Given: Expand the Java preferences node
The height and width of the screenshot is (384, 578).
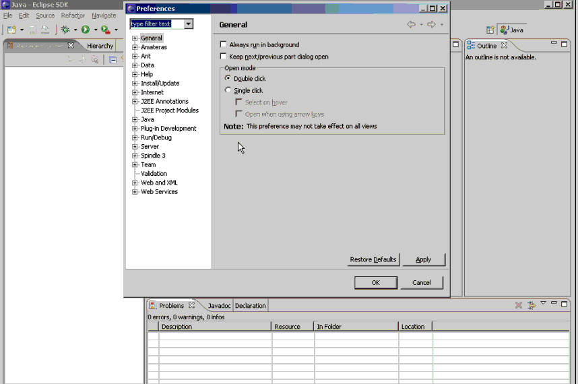Looking at the screenshot, I should (135, 119).
